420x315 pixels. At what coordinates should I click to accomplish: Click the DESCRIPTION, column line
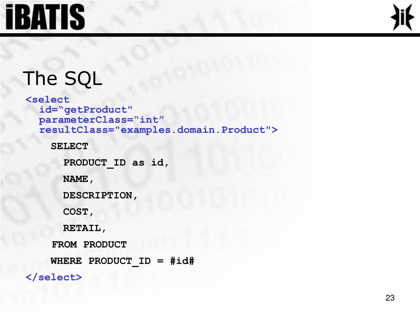click(x=100, y=196)
